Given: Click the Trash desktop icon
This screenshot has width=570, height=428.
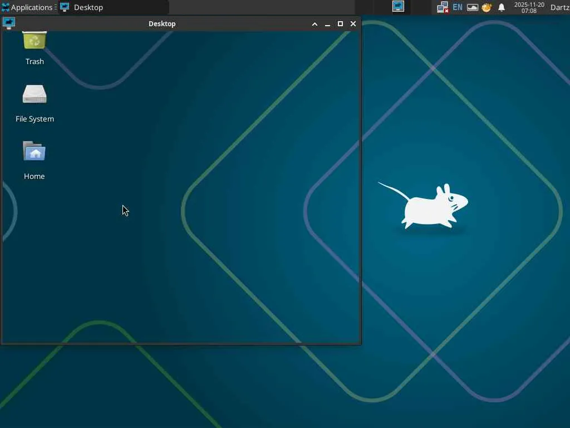Looking at the screenshot, I should [x=35, y=40].
